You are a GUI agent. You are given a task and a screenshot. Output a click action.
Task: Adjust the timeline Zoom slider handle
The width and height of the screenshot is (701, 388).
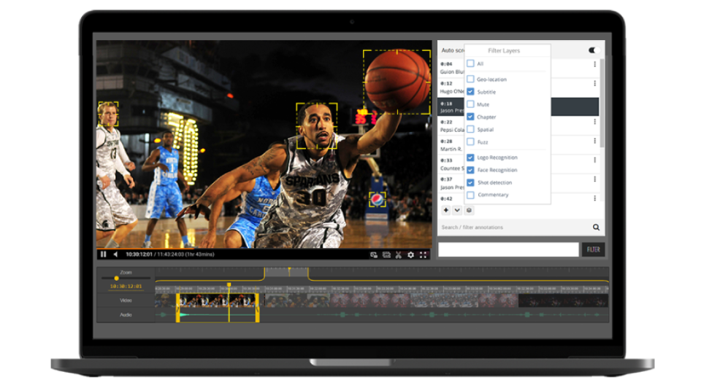coord(116,278)
